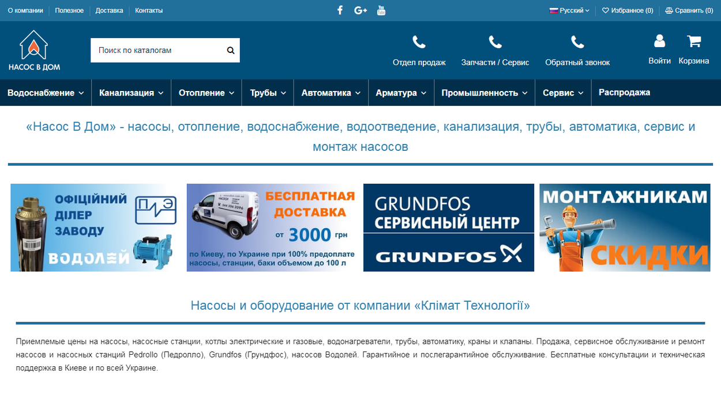This screenshot has height=410, width=721.
Task: Click the heading about «Клімат Технології»
Action: tap(360, 305)
